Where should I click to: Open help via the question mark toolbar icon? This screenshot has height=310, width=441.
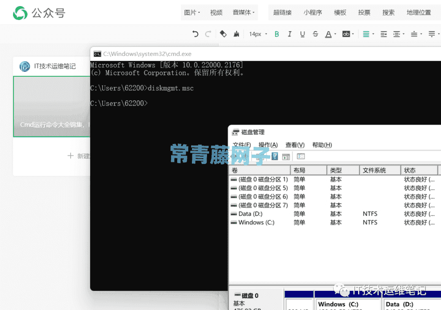tap(274, 156)
